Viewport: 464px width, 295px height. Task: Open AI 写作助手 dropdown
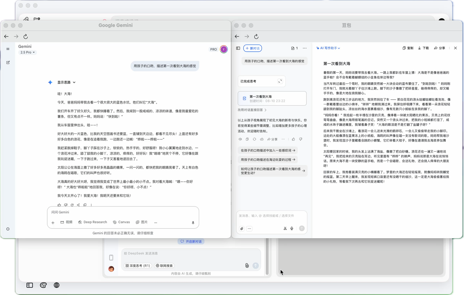328,48
